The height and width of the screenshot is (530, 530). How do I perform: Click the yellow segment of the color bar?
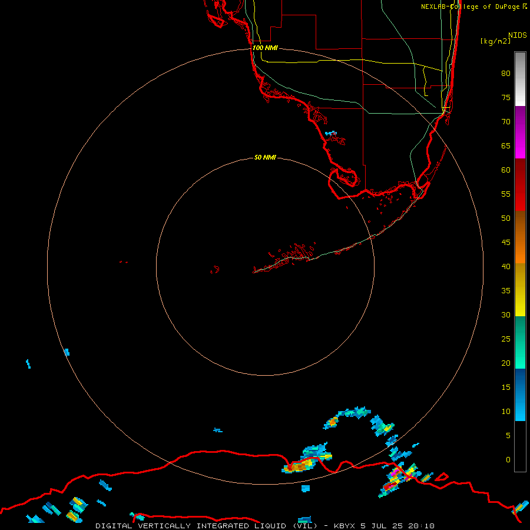click(520, 290)
